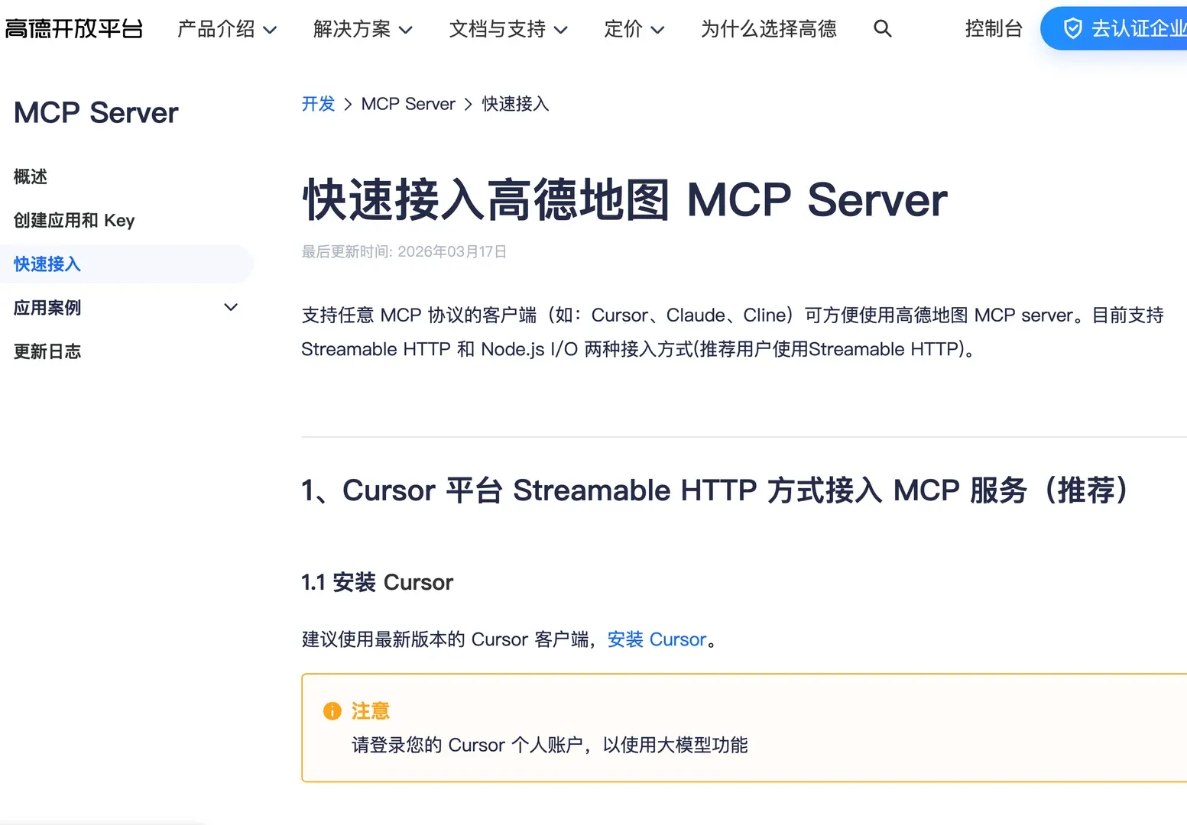Click the orange 注意 warning icon
Viewport: 1187px width, 825px height.
(x=332, y=711)
